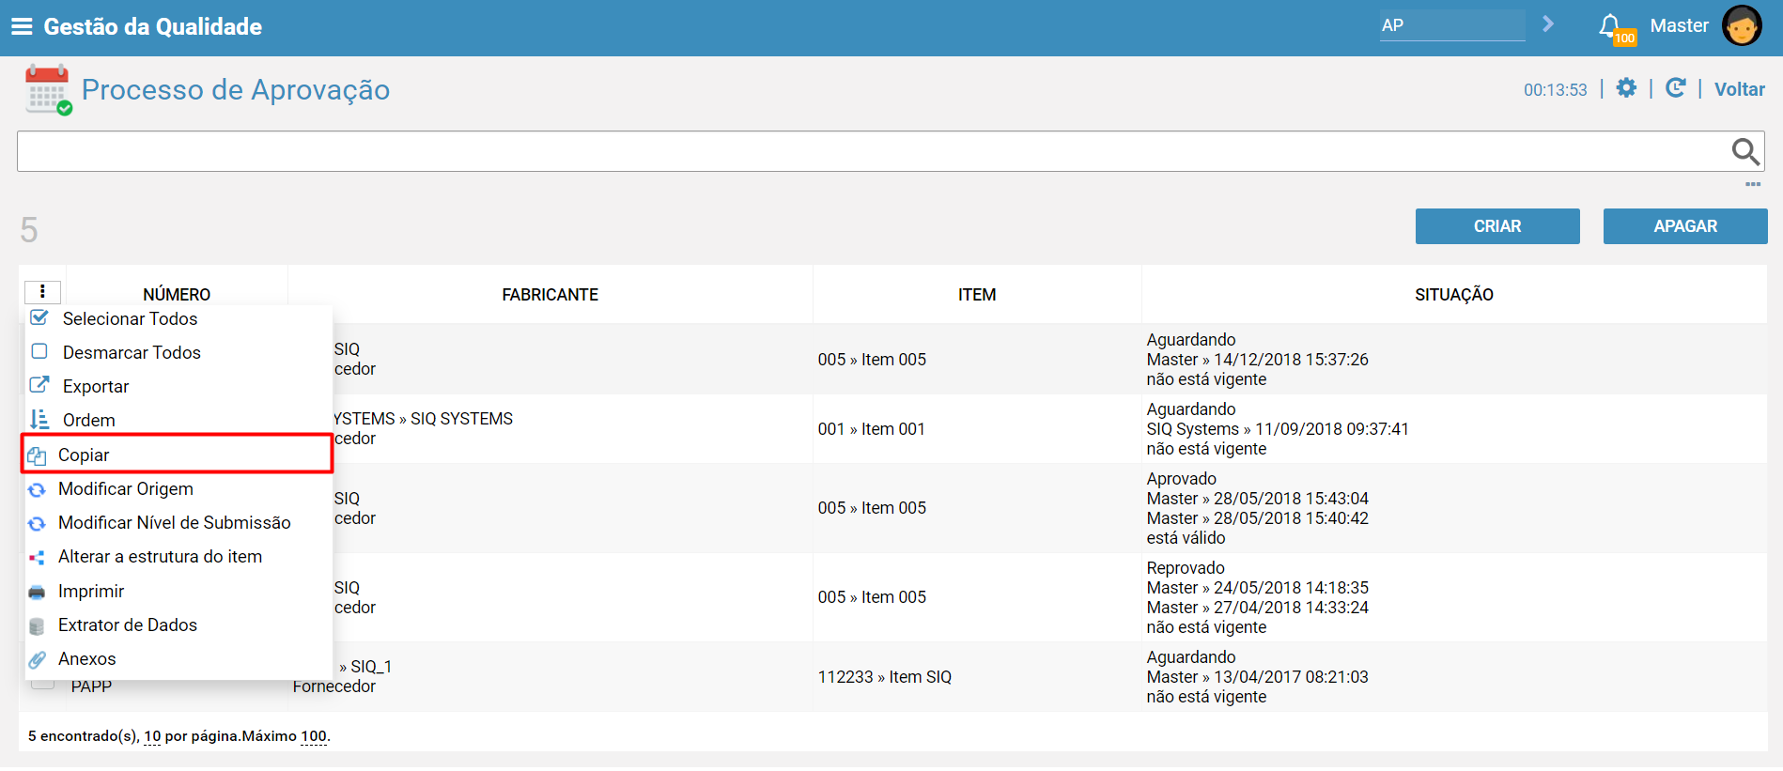Open settings gear icon
This screenshot has width=1783, height=771.
[1626, 88]
